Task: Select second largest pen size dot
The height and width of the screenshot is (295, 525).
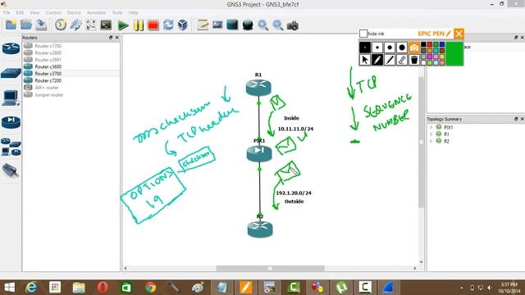Action: 390,48
